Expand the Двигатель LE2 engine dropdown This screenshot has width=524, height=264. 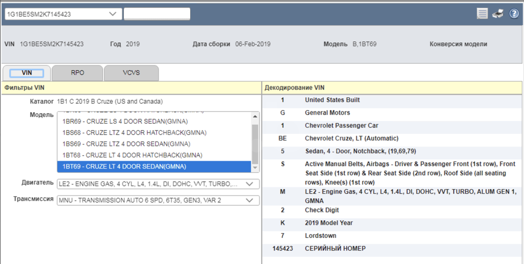[x=158, y=184]
